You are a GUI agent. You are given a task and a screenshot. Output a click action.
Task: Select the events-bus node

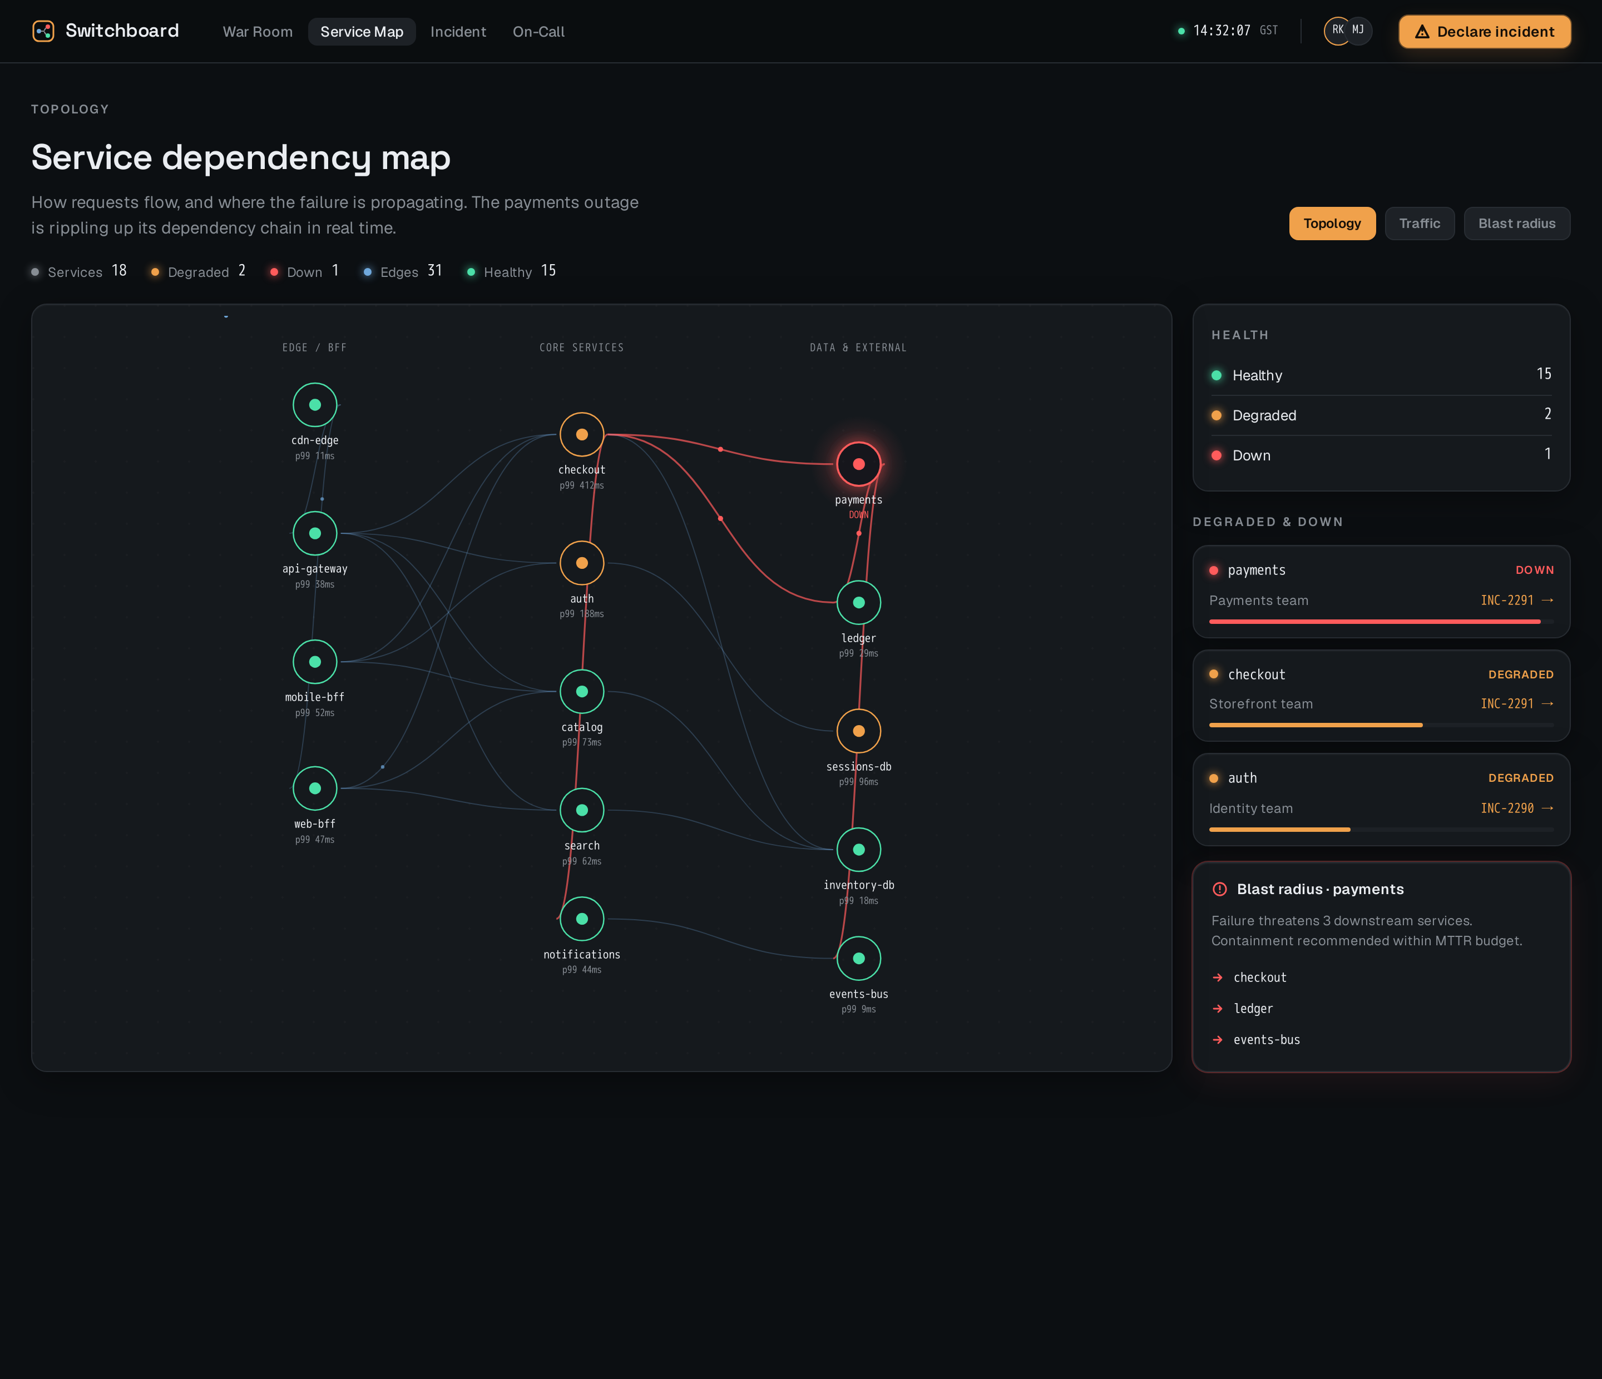tap(858, 959)
